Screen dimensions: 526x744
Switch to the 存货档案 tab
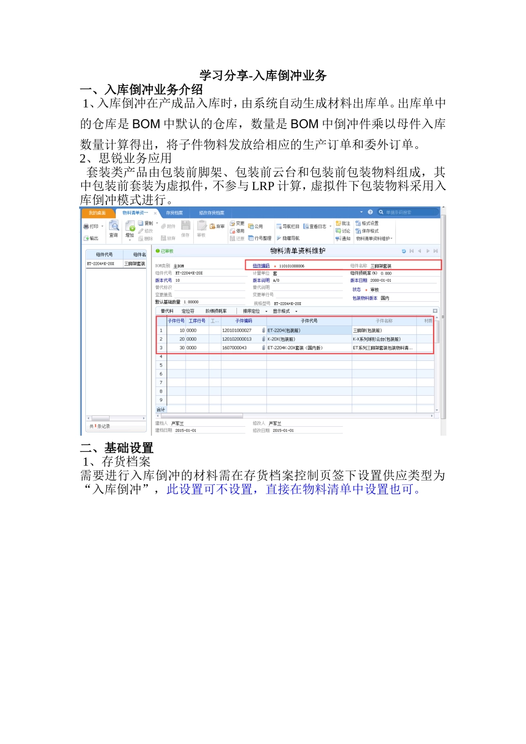(174, 213)
